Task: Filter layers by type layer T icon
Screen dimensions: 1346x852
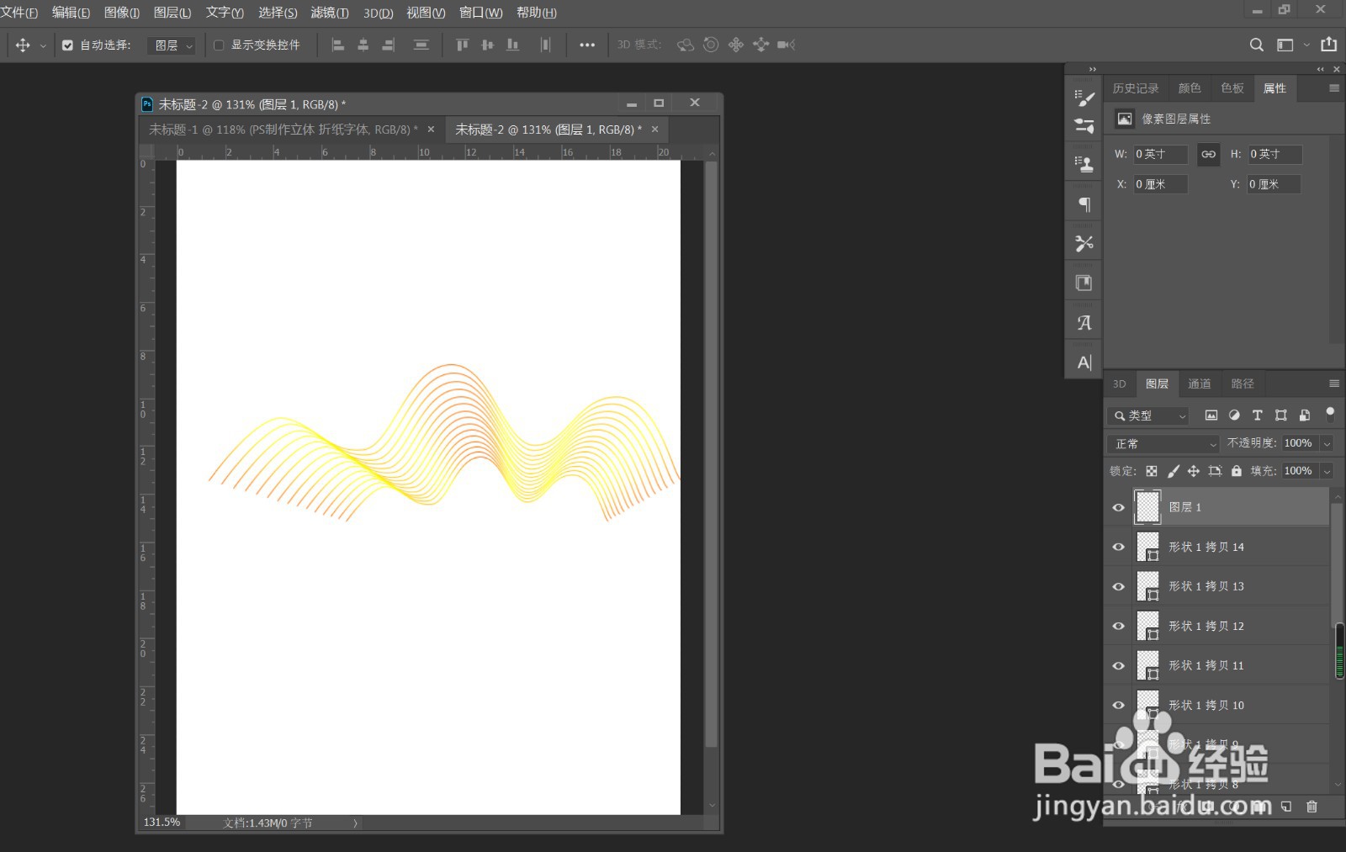Action: coord(1257,415)
